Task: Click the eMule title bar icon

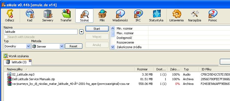Action: (3, 5)
